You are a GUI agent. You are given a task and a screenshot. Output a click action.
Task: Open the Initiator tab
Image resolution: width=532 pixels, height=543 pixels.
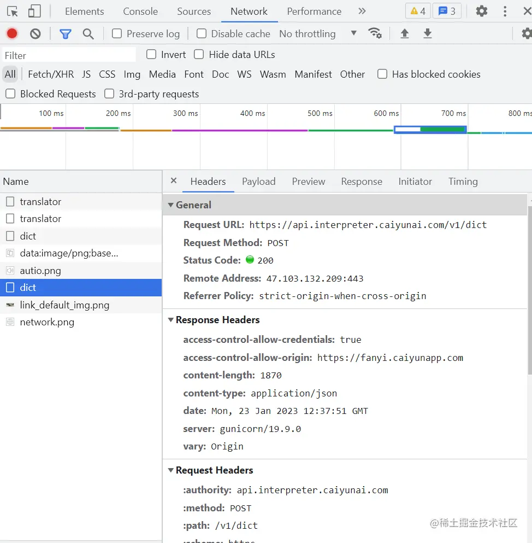pyautogui.click(x=415, y=182)
